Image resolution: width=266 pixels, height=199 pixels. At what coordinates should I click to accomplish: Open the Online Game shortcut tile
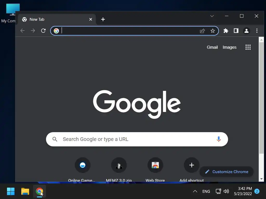82,165
